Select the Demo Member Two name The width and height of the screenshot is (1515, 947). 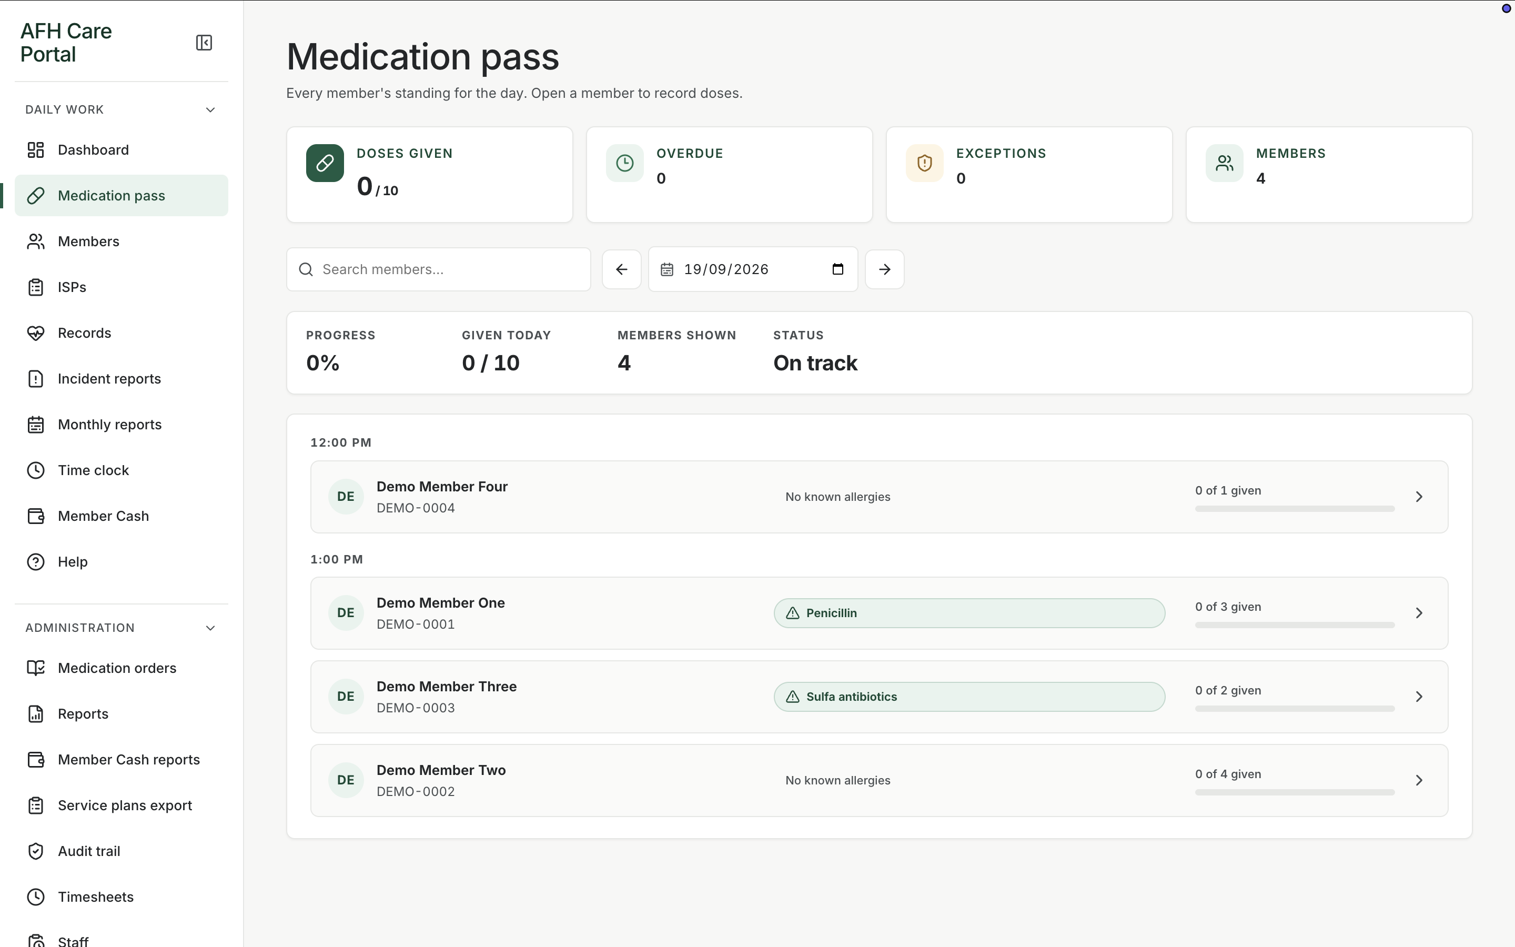pyautogui.click(x=441, y=770)
